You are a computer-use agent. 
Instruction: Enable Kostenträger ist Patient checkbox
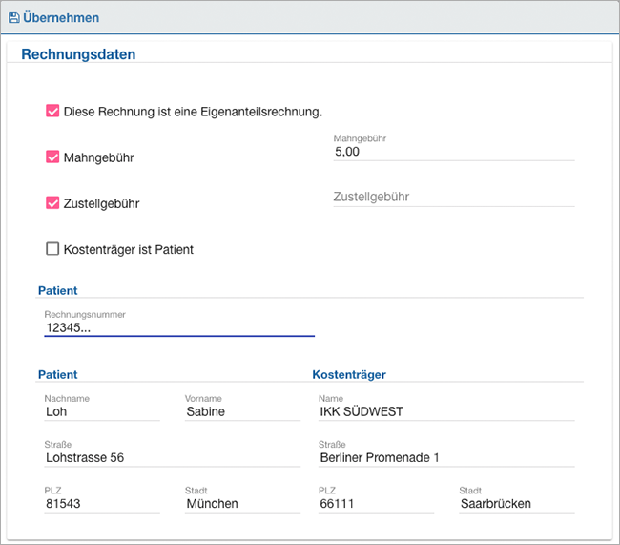[x=52, y=249]
